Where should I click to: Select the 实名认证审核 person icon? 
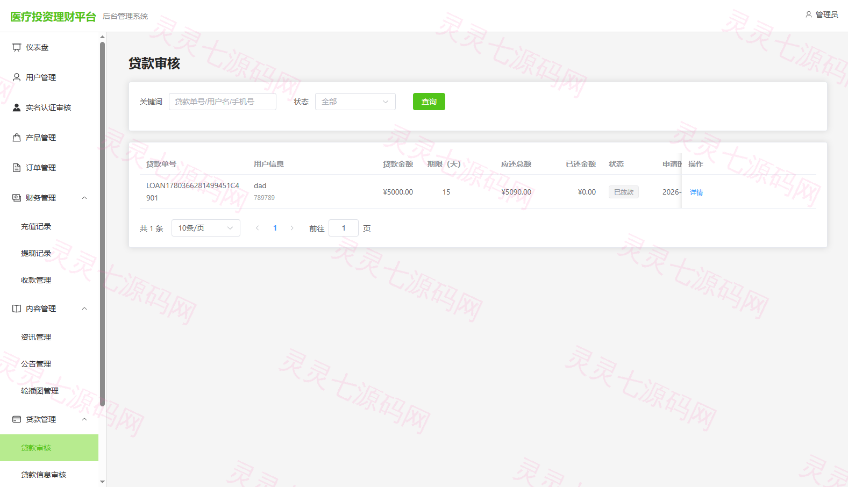point(17,108)
